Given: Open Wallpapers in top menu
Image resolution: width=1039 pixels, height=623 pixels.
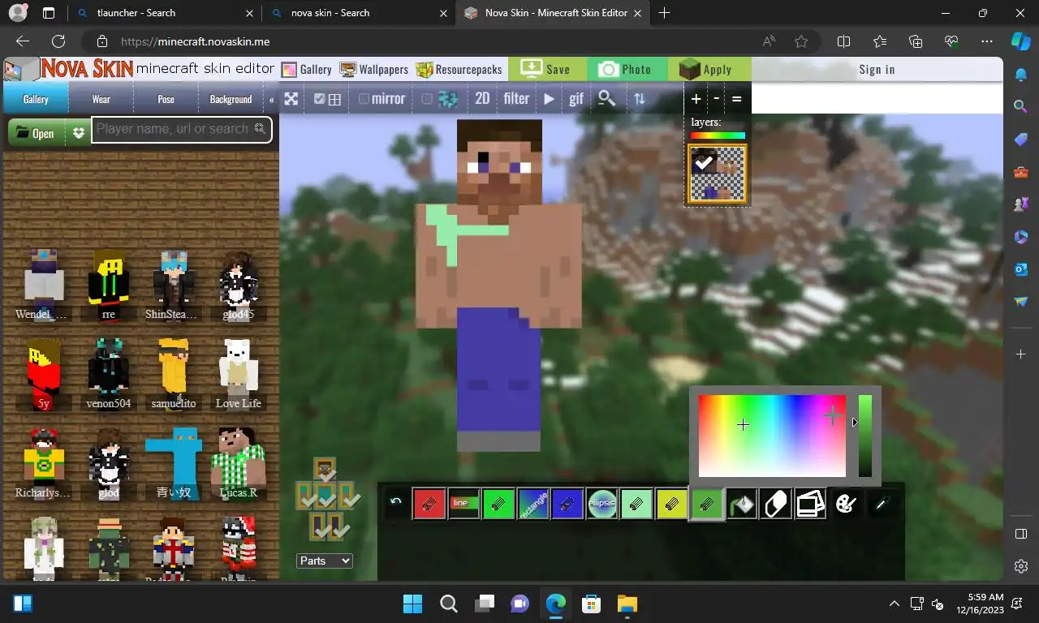Looking at the screenshot, I should (374, 70).
